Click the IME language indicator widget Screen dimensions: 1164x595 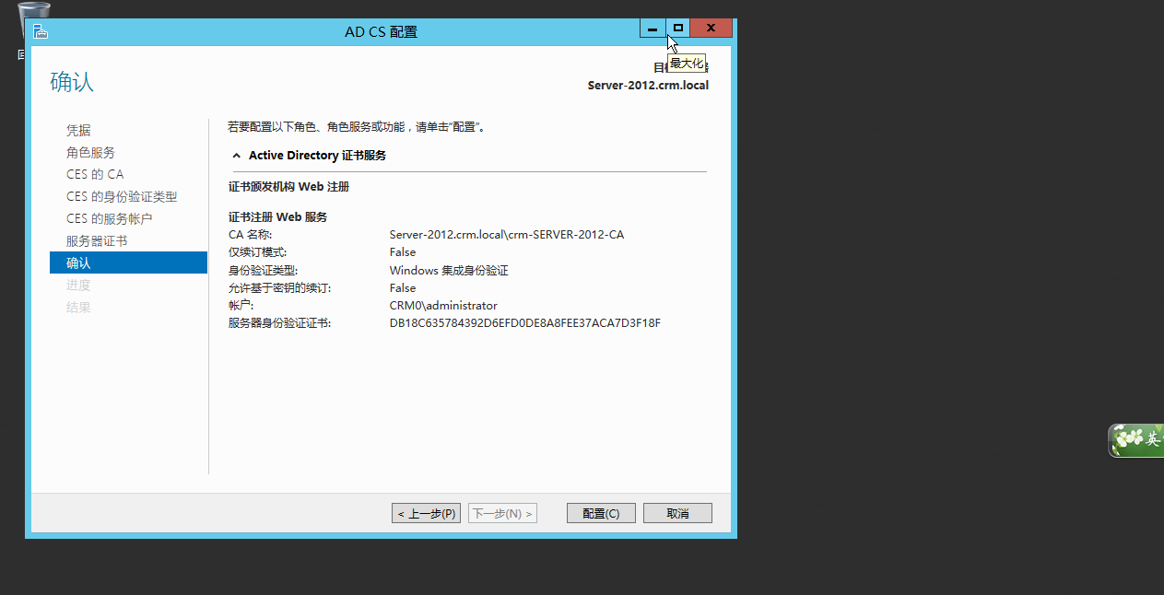(x=1136, y=440)
